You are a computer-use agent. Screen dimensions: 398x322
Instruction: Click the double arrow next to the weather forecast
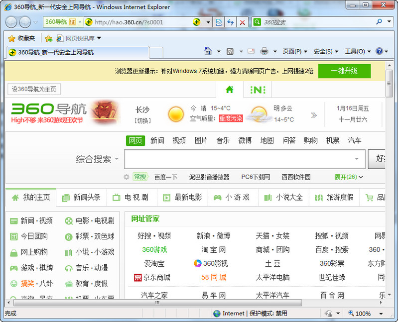coord(314,115)
